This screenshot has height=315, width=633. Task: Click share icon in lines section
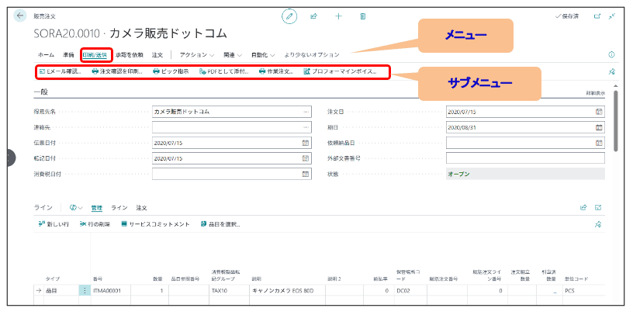click(583, 208)
